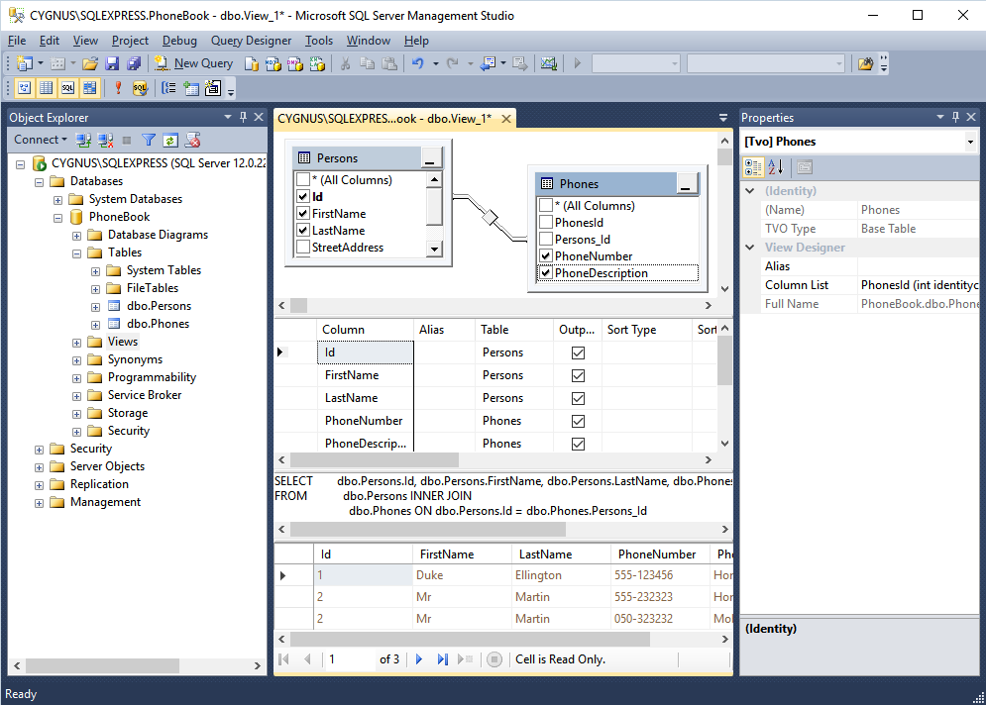The image size is (986, 705).
Task: Click the Verify SQL Syntax icon
Action: [x=140, y=88]
